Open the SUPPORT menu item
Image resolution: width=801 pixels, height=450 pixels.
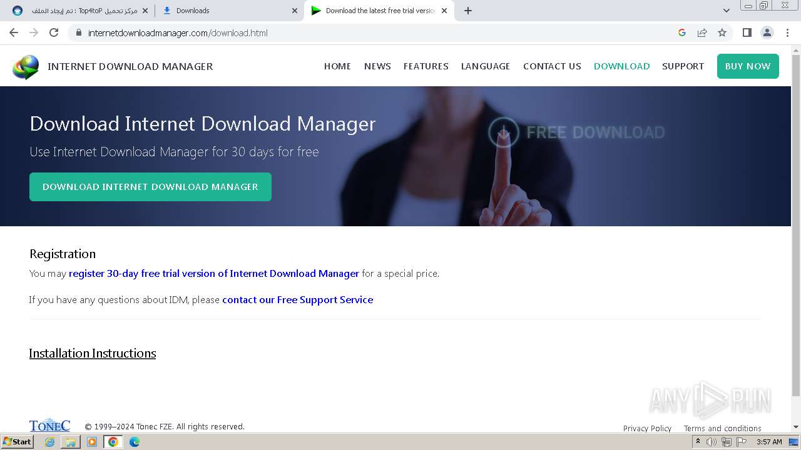click(x=683, y=66)
